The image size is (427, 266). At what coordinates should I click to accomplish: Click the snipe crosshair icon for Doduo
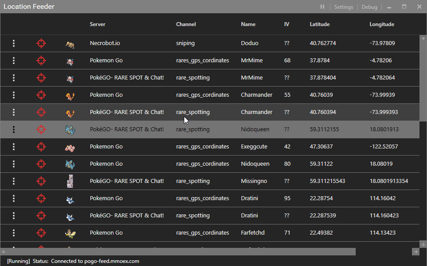(x=41, y=43)
